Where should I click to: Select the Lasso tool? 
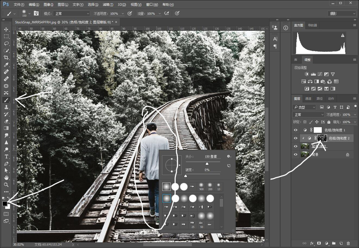[x=6, y=44]
